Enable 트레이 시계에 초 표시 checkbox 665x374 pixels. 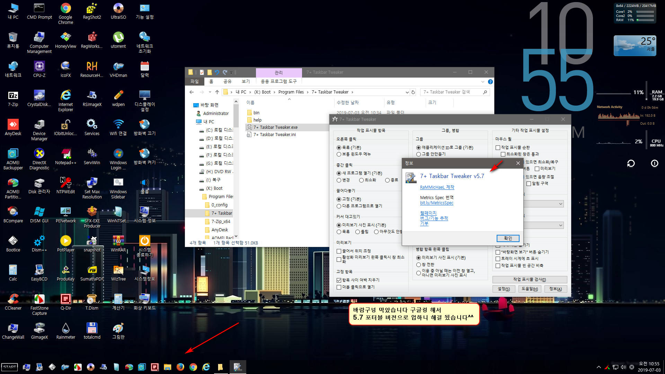point(517,259)
